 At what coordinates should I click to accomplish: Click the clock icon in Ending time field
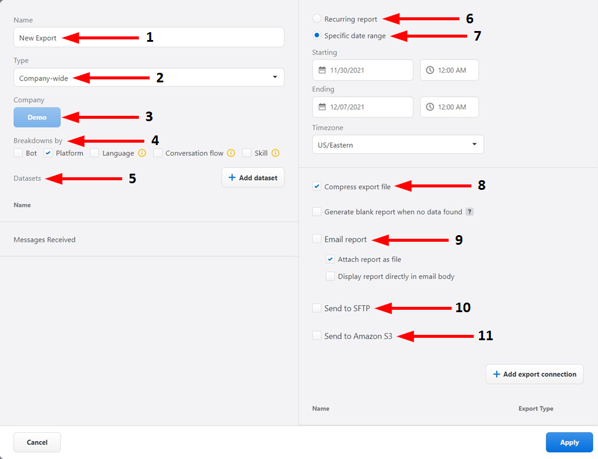click(430, 107)
